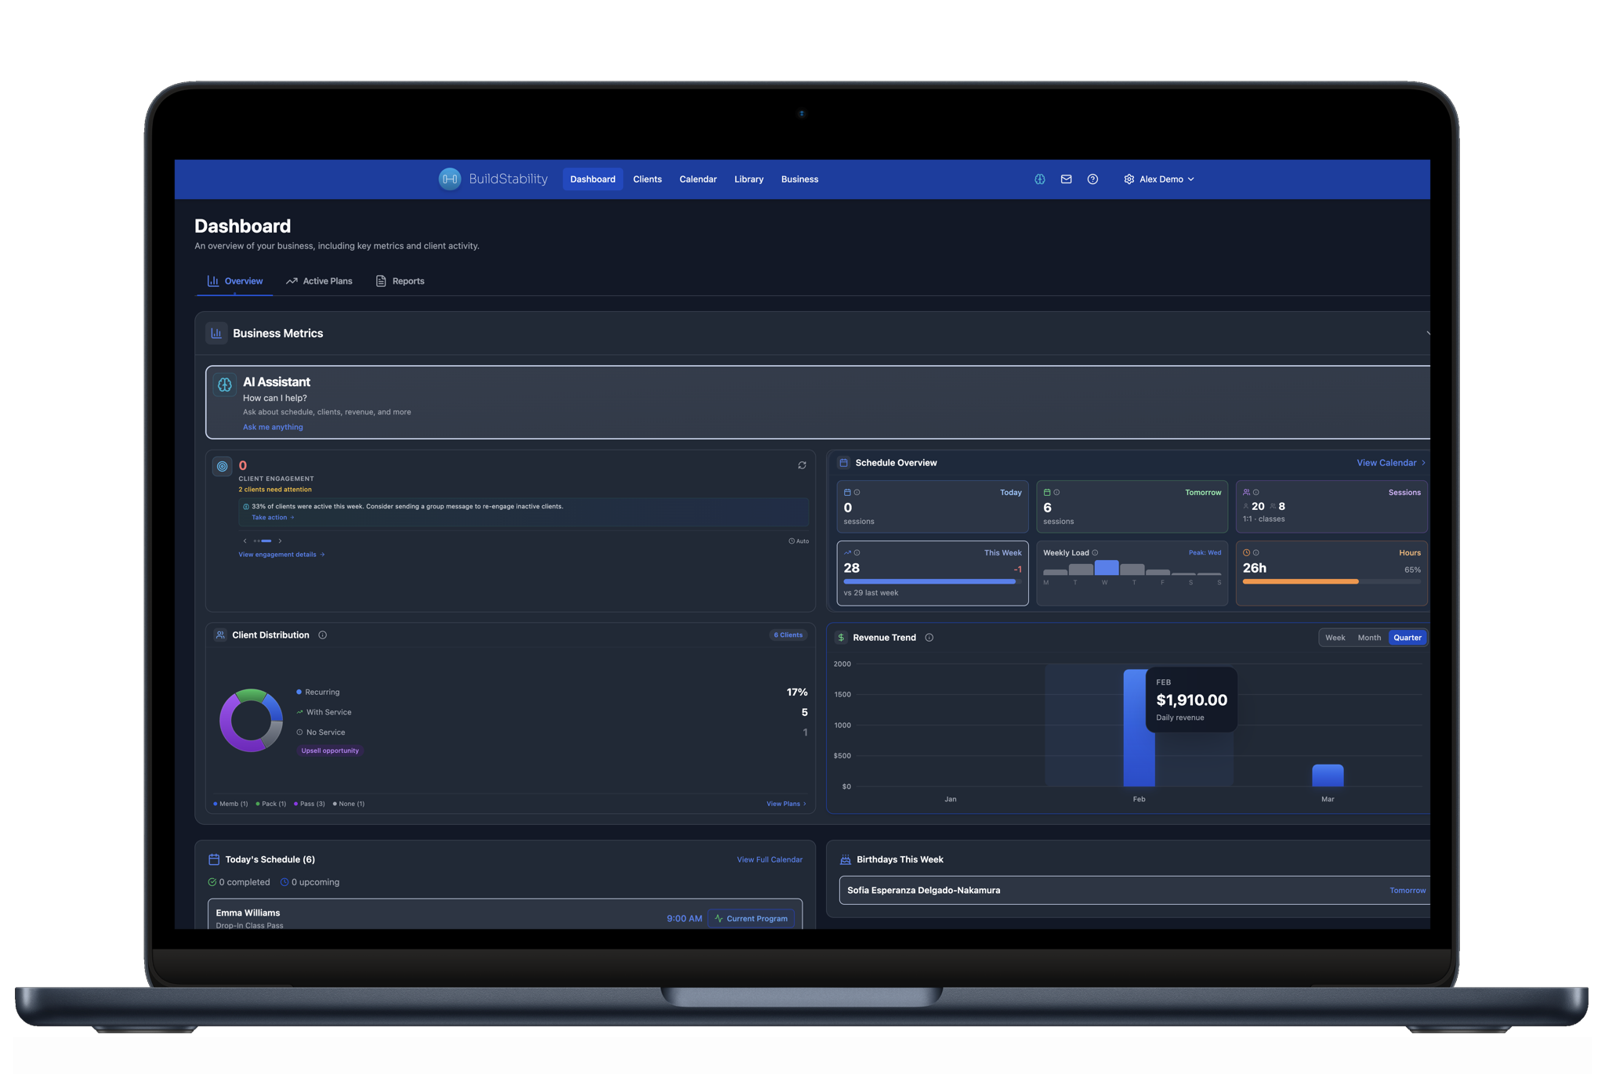This screenshot has width=1605, height=1074.
Task: Toggle Auto on the engagement carousel
Action: click(799, 541)
